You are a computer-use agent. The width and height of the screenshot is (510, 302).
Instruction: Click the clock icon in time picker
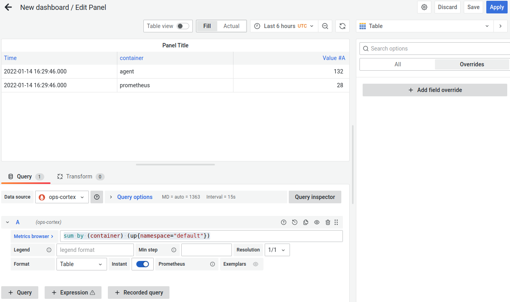click(x=257, y=26)
